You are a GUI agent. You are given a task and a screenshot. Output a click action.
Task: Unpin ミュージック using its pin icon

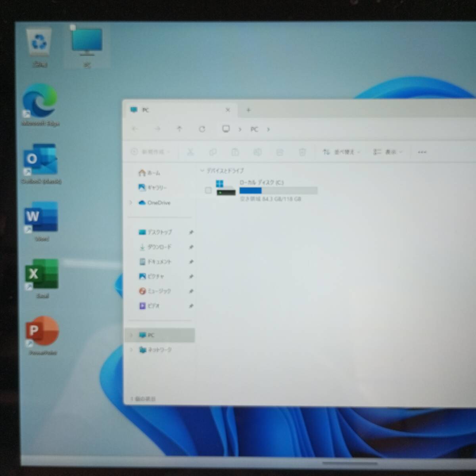191,291
